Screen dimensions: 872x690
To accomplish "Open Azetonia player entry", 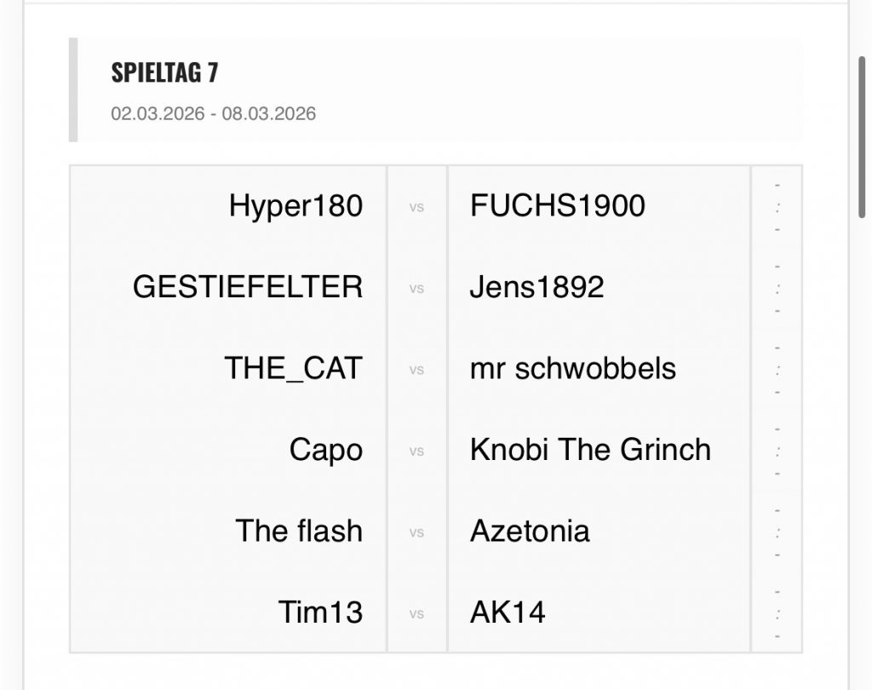I will tap(529, 531).
